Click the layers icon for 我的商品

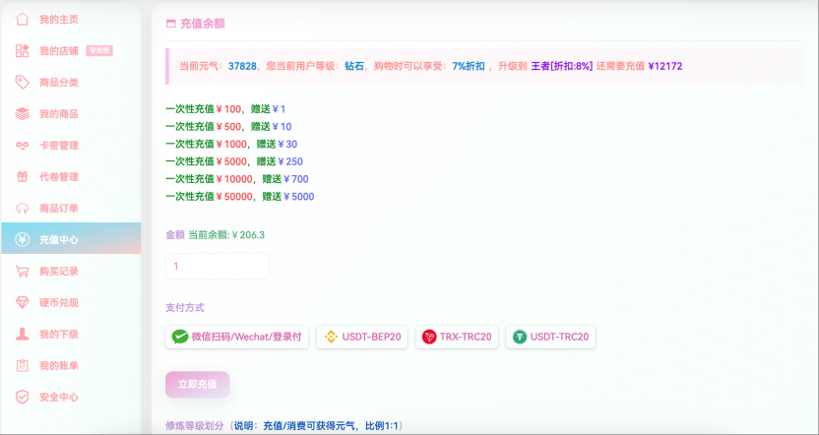[22, 113]
